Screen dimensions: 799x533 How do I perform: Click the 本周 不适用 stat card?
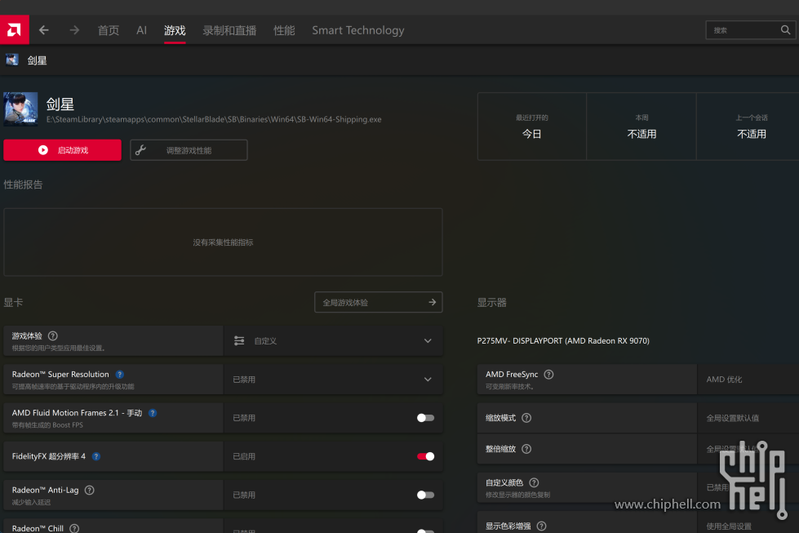pyautogui.click(x=641, y=127)
